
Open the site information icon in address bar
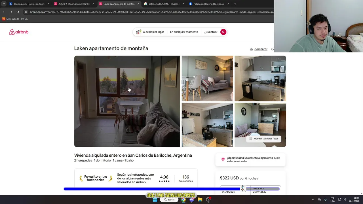[26, 12]
